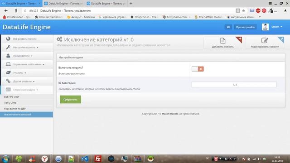This screenshot has height=163, width=290.
Task: Click the DataLife Engine logo title
Action: [x=27, y=27]
